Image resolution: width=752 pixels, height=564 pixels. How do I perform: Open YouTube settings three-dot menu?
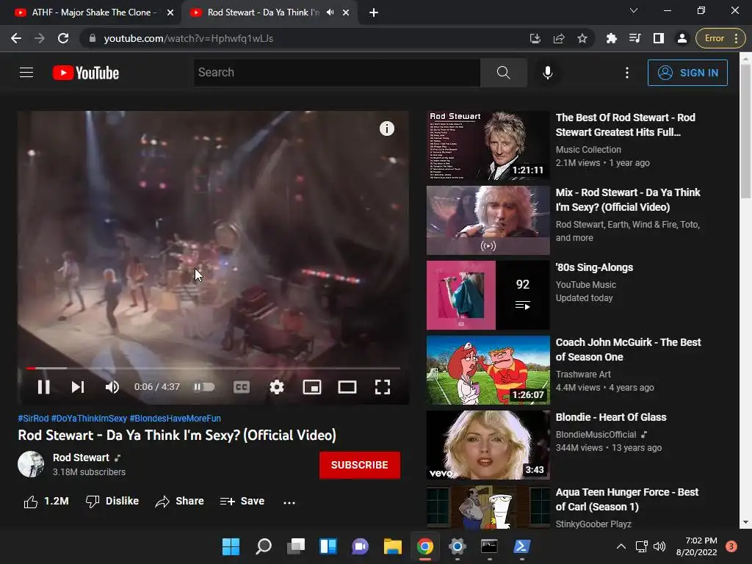pyautogui.click(x=627, y=73)
